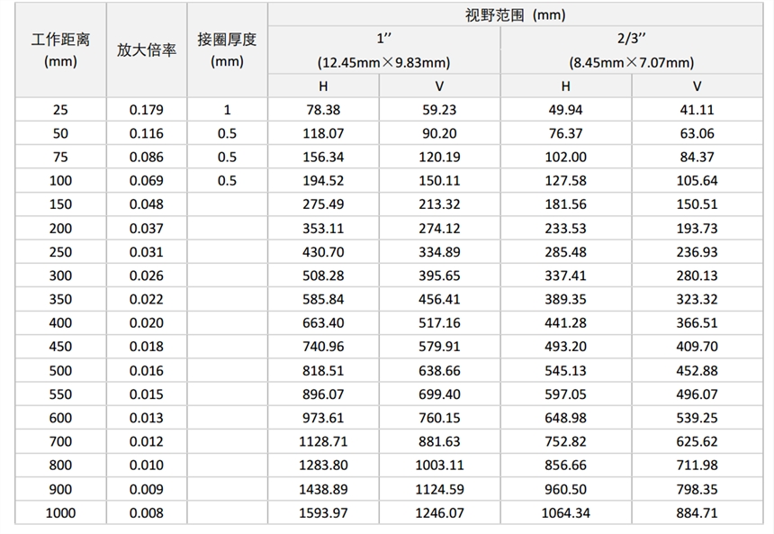
Task: Click the cell containing 102.00
Action: [565, 158]
